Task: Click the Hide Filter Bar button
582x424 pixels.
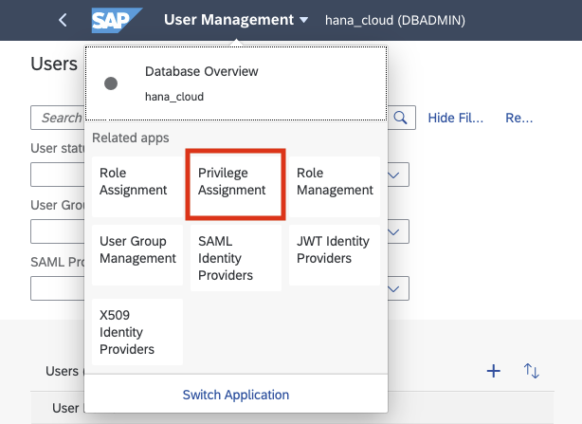Action: tap(455, 118)
